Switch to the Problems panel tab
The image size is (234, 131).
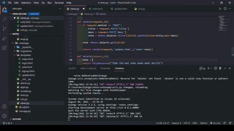pyautogui.click(x=105, y=68)
